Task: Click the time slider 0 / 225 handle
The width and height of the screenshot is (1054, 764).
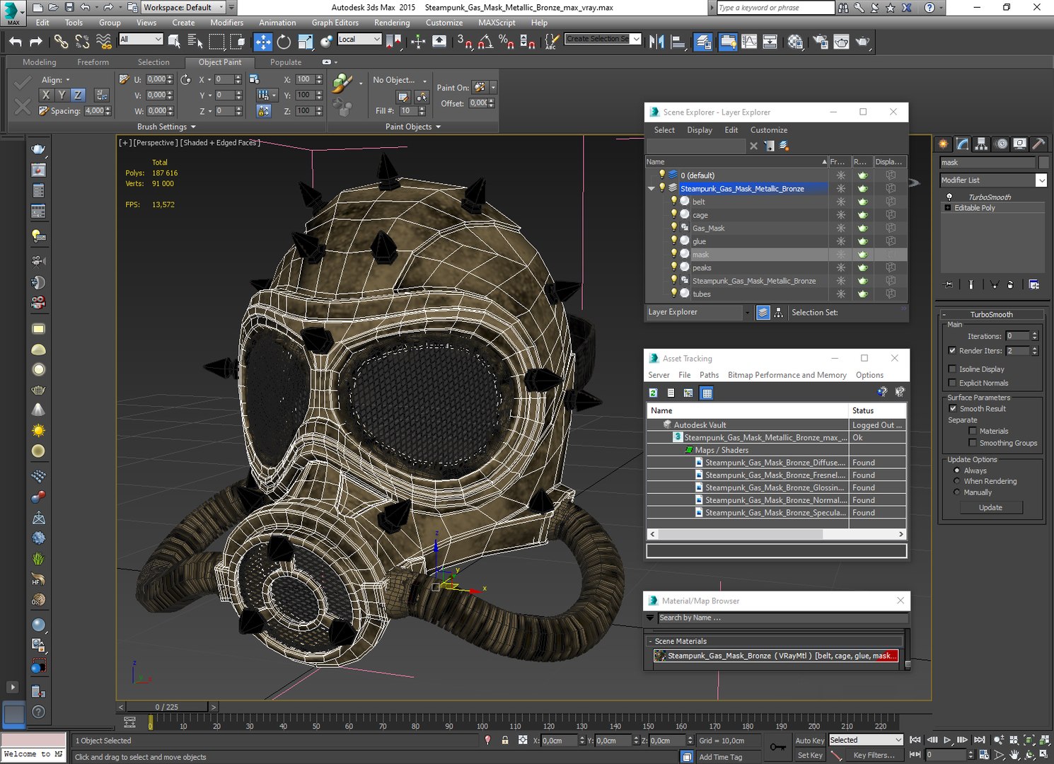Action: pos(167,707)
